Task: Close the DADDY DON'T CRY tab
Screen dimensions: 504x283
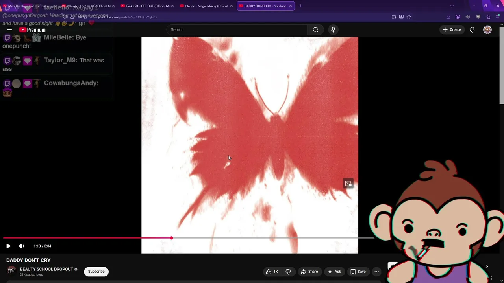Action: [x=291, y=6]
